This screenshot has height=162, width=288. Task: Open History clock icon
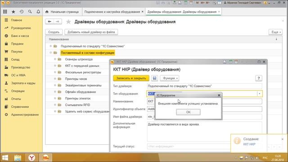22,12
